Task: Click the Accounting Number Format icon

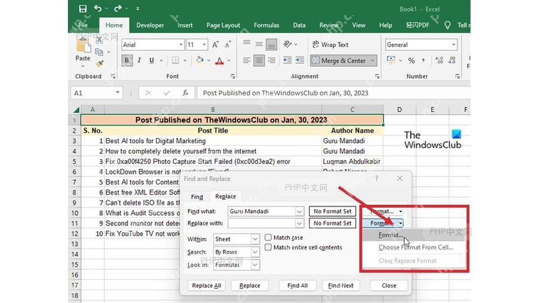Action: (x=391, y=60)
